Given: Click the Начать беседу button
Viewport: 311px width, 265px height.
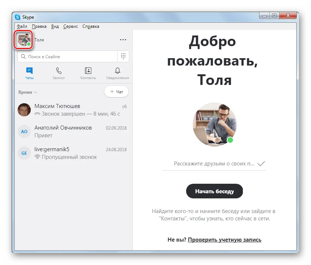Looking at the screenshot, I should coord(214,191).
